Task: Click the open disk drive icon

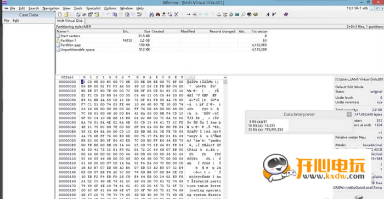Action: coord(231,15)
